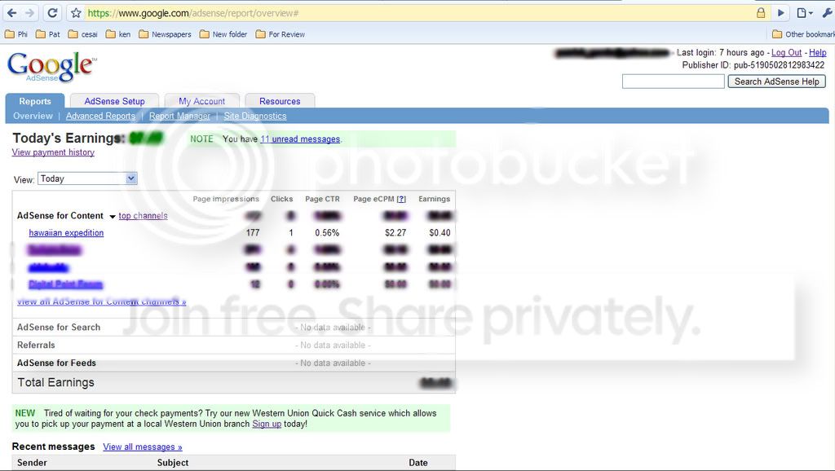This screenshot has width=835, height=471.
Task: Select Overview sub-navigation item
Action: click(x=33, y=116)
